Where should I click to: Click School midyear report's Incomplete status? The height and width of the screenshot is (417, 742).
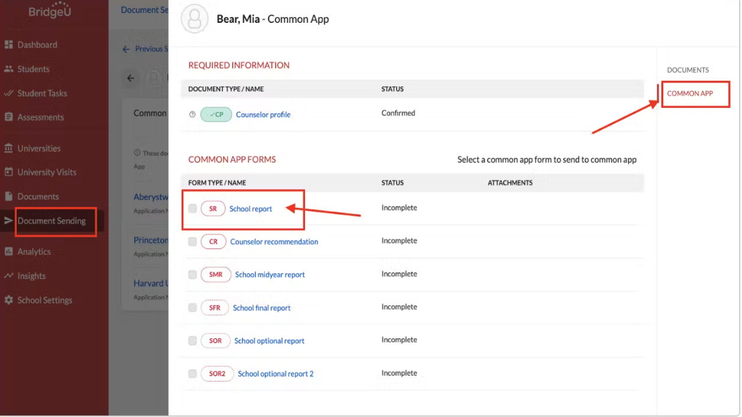[399, 274]
